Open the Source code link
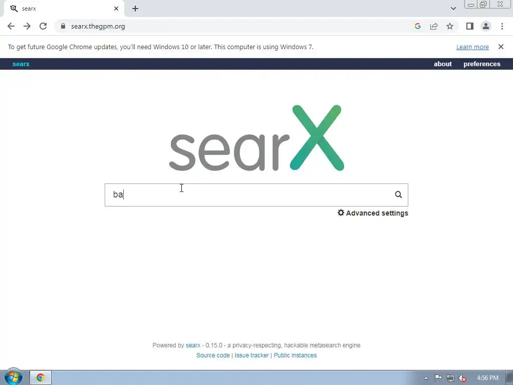513x385 pixels. (213, 355)
